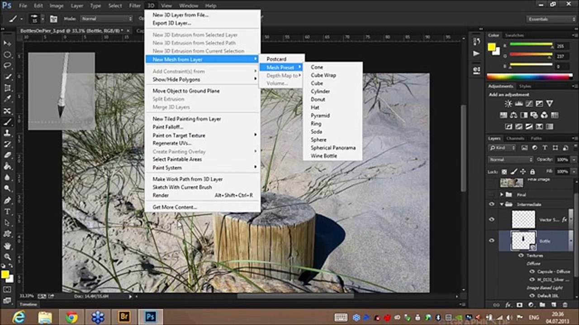The height and width of the screenshot is (325, 579).
Task: Select the Eraser tool
Action: tap(7, 155)
